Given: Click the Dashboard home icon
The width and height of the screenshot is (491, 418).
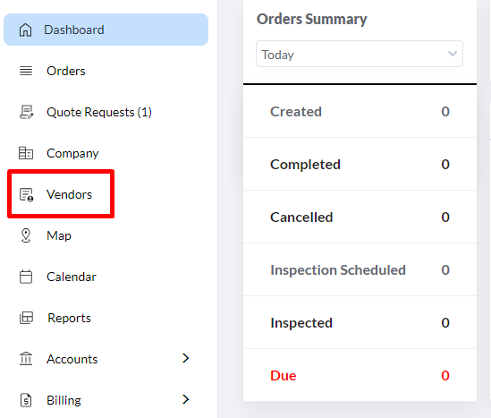Looking at the screenshot, I should point(25,30).
